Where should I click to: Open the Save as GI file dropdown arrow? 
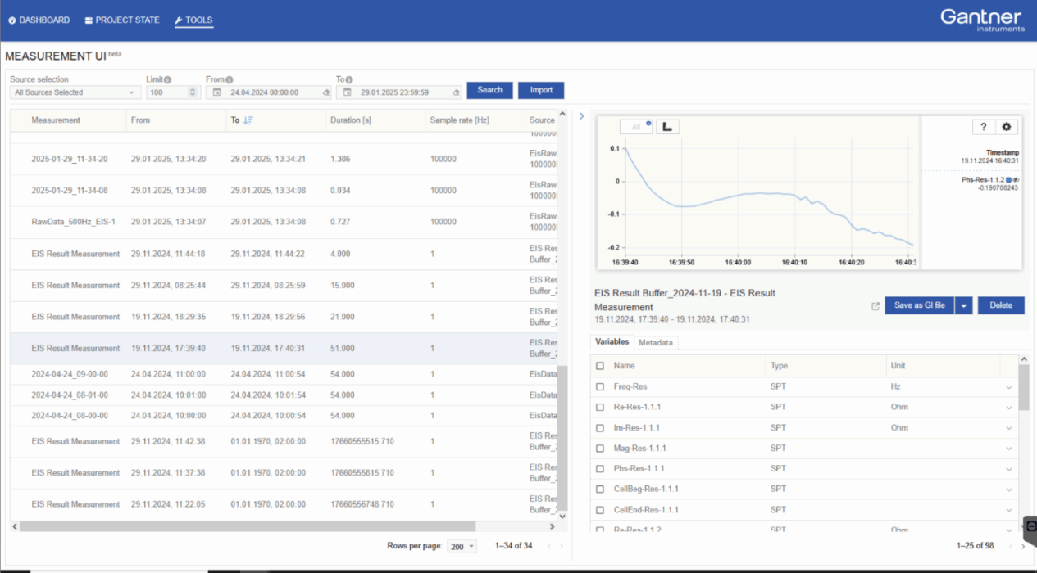pos(965,305)
